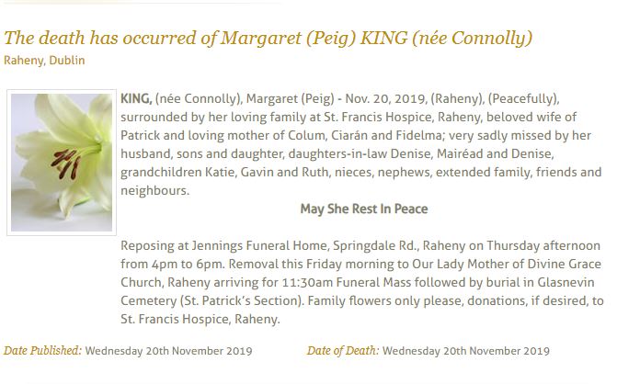Click the Margaret (Peig) KING death notice heading

click(x=268, y=38)
